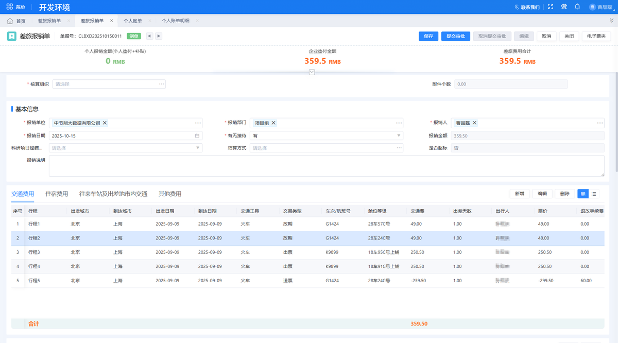This screenshot has width=618, height=343.
Task: Click the 保存 button
Action: point(428,36)
